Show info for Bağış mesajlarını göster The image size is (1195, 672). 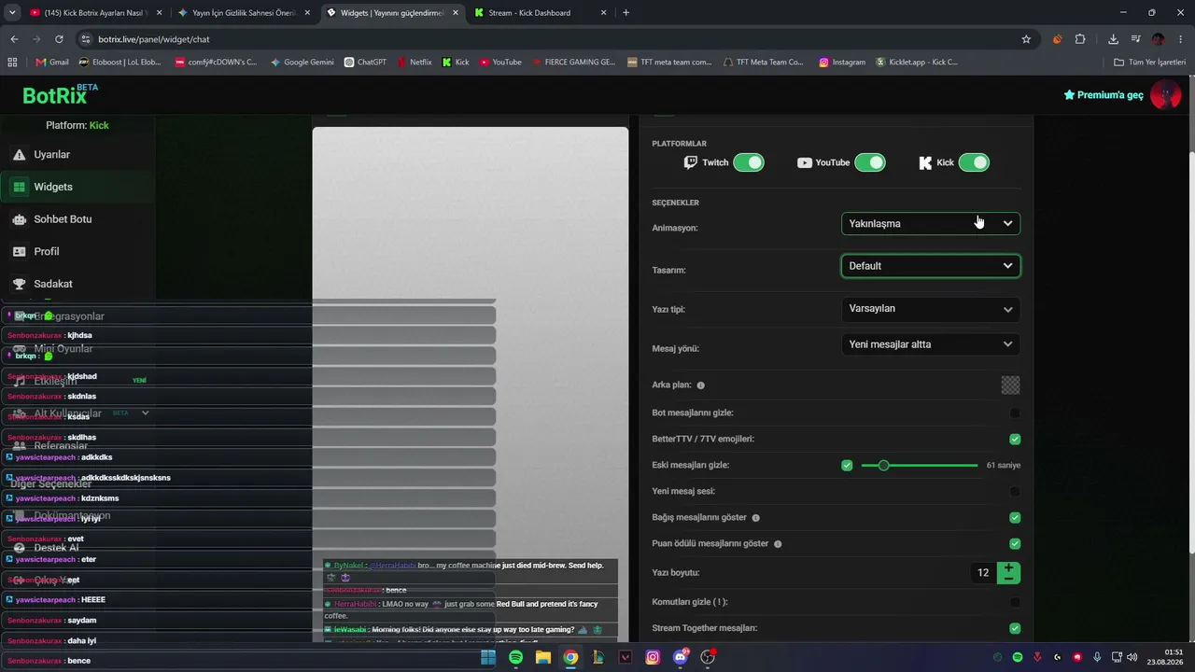tap(756, 518)
